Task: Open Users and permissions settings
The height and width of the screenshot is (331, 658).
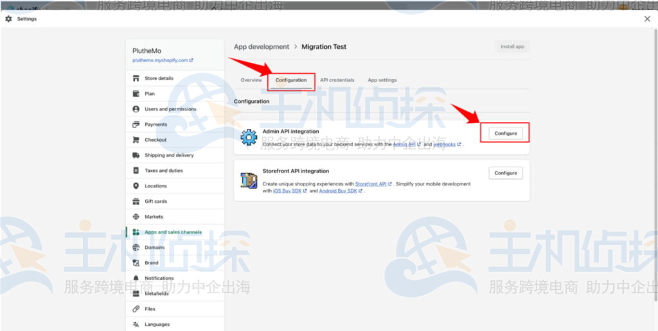Action: point(170,109)
